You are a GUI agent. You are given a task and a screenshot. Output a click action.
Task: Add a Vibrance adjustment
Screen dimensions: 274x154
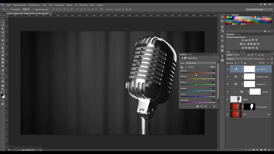tap(256, 40)
